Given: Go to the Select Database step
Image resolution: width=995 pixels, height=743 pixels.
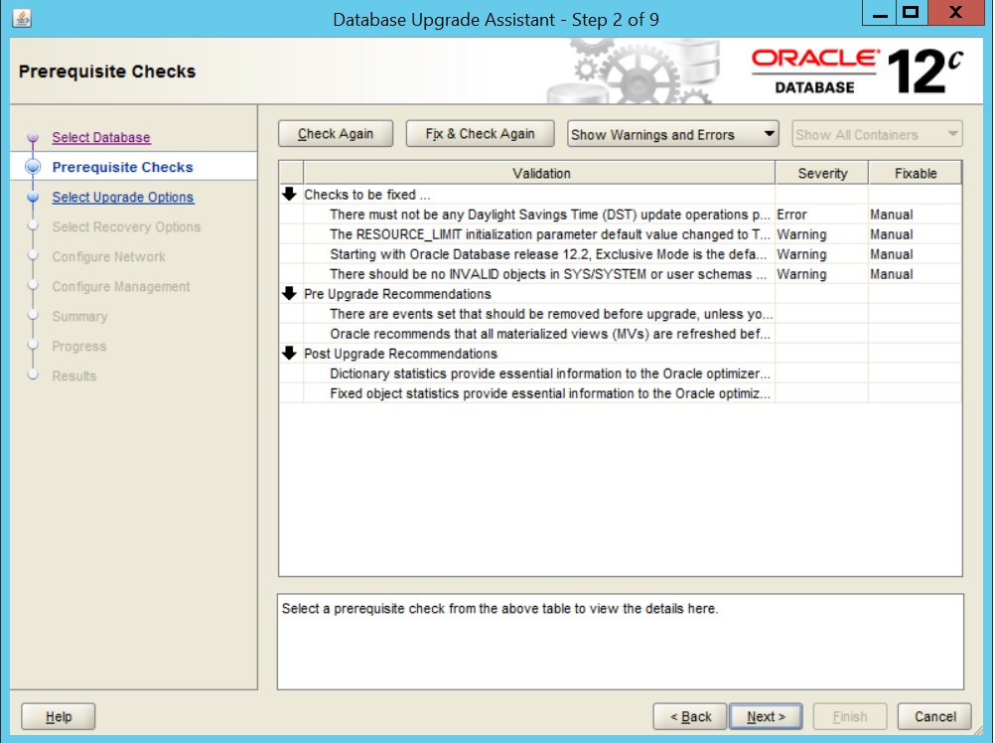Looking at the screenshot, I should pyautogui.click(x=101, y=137).
